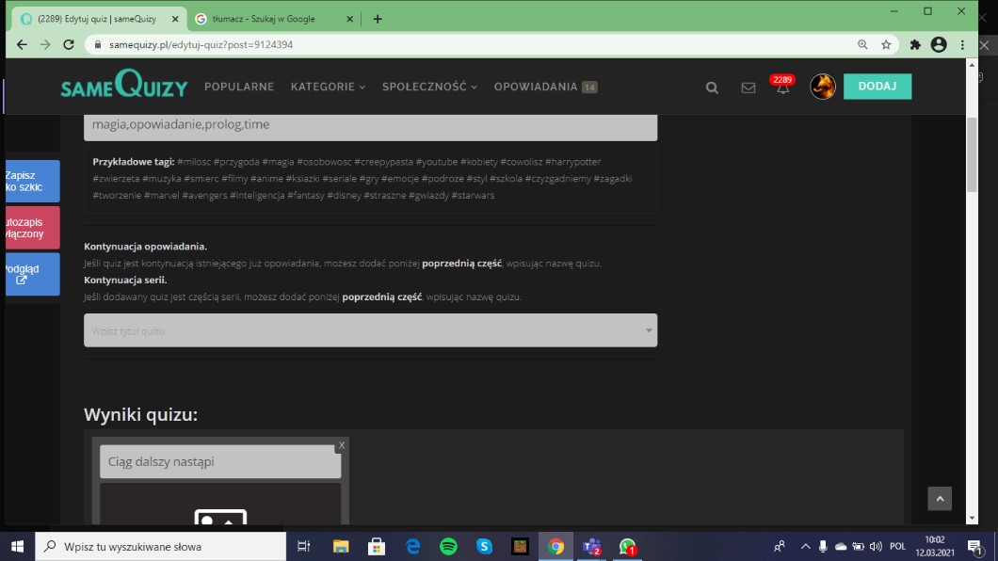
Task: Bookmark this page with the star icon
Action: [x=886, y=44]
